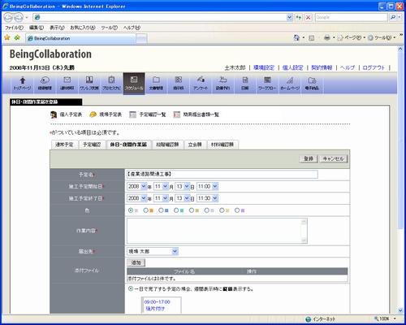Click the browser Refresh icon
This screenshot has height=325, width=406.
click(x=298, y=17)
